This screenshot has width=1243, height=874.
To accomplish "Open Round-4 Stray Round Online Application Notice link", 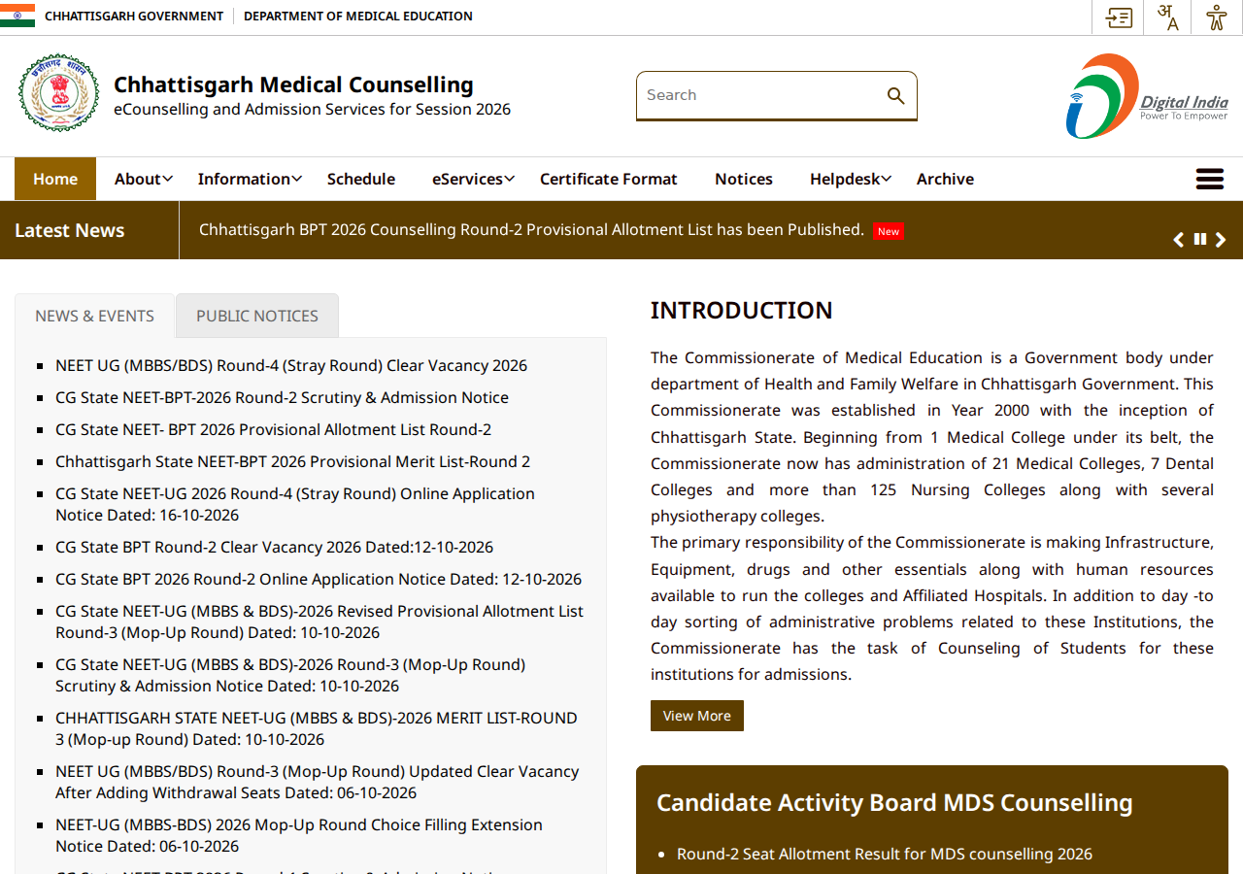I will click(295, 504).
